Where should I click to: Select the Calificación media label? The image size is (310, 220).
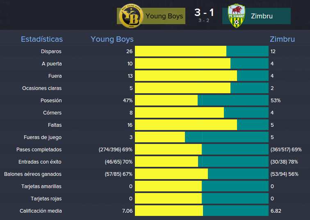pos(41,211)
